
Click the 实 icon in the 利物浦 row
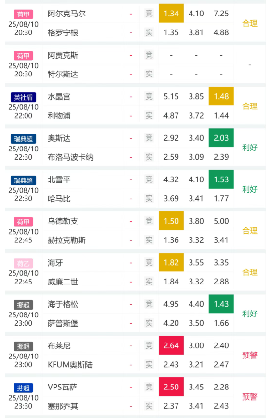[149, 116]
